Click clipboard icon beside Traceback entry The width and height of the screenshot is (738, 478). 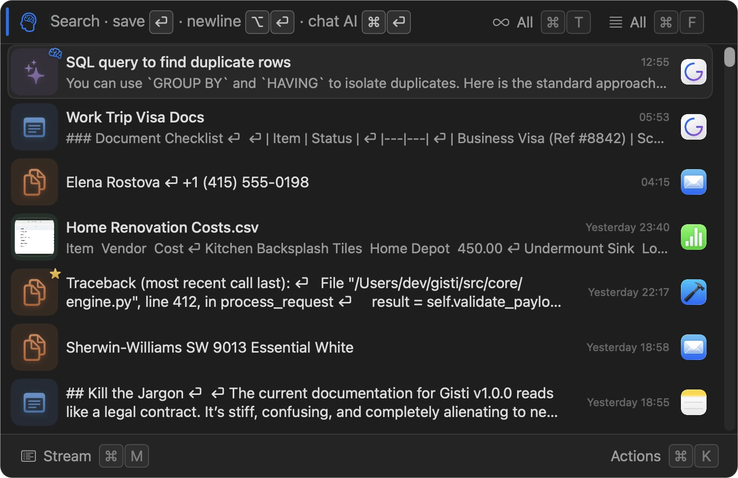tap(34, 292)
